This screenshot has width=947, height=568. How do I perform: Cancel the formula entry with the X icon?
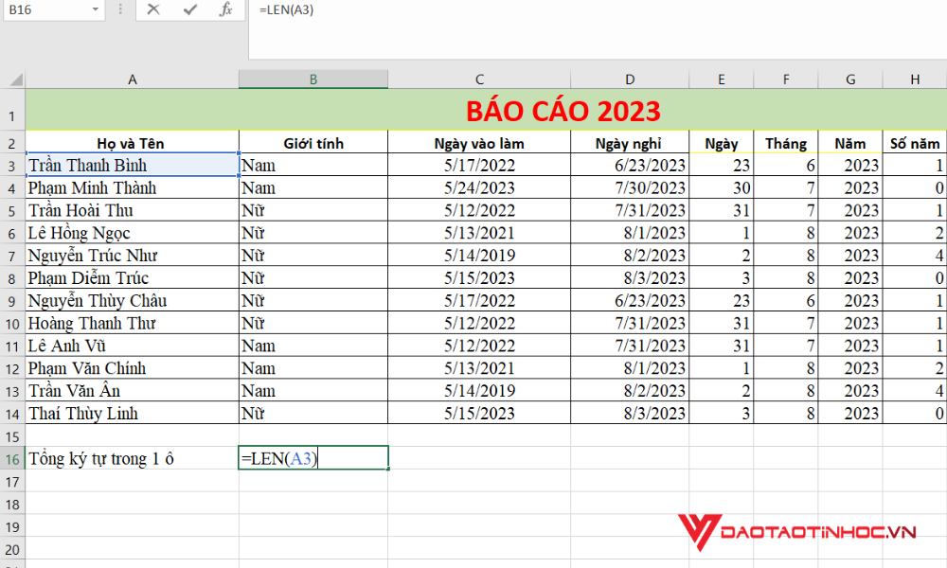coord(153,9)
